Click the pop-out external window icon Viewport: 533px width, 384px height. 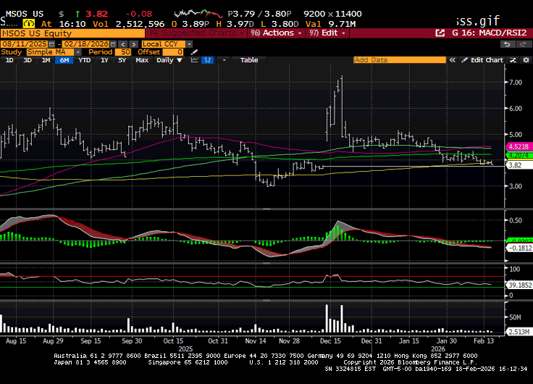pos(440,33)
